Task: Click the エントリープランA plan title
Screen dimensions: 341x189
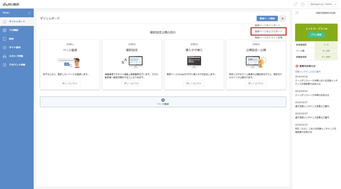Action: tap(316, 29)
